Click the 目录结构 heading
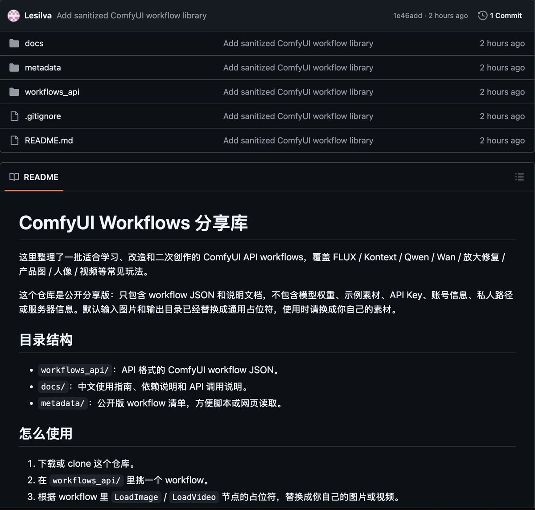535x510 pixels. (x=46, y=340)
